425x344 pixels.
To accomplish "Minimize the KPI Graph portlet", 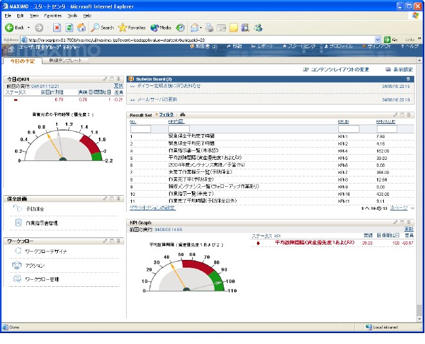I will click(402, 222).
